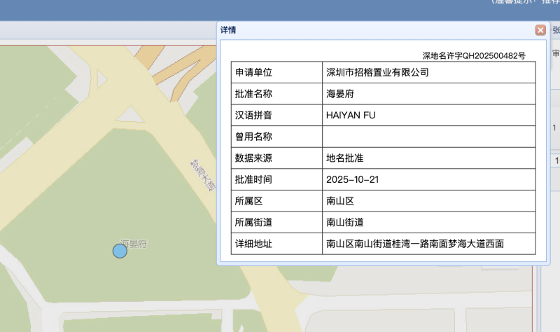Image resolution: width=560 pixels, height=332 pixels.
Task: Click the blue location marker for 海晏府
Action: pyautogui.click(x=120, y=251)
